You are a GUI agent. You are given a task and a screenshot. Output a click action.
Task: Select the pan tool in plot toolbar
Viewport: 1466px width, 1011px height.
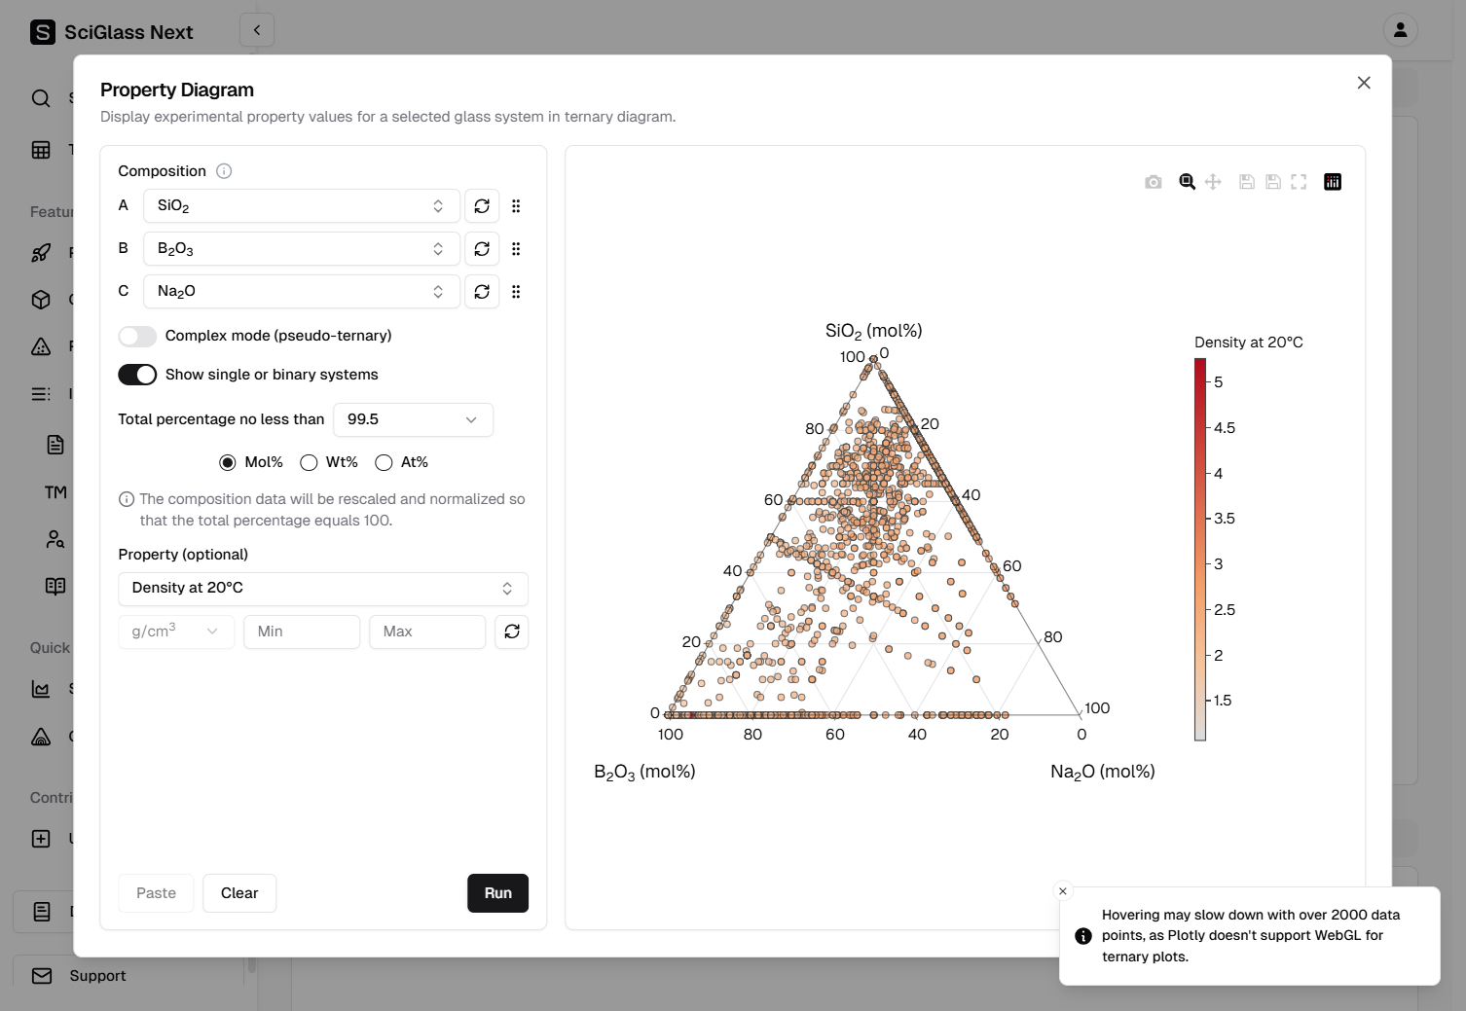(1213, 182)
